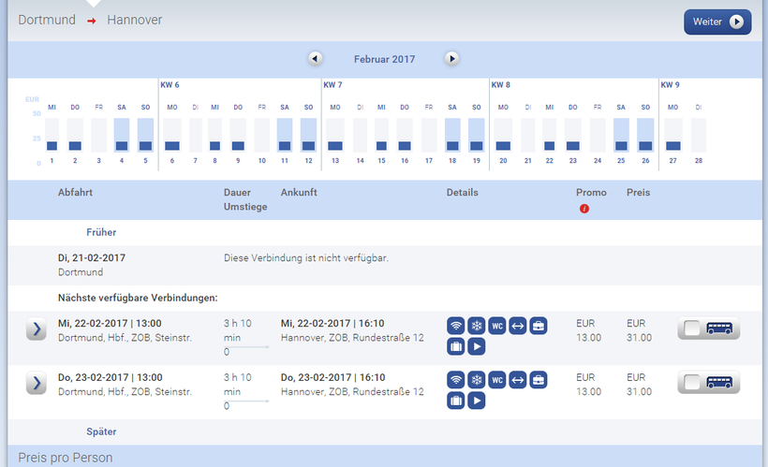768x467 pixels.
Task: Choose Monday the 27th in the calendar
Action: (x=673, y=145)
